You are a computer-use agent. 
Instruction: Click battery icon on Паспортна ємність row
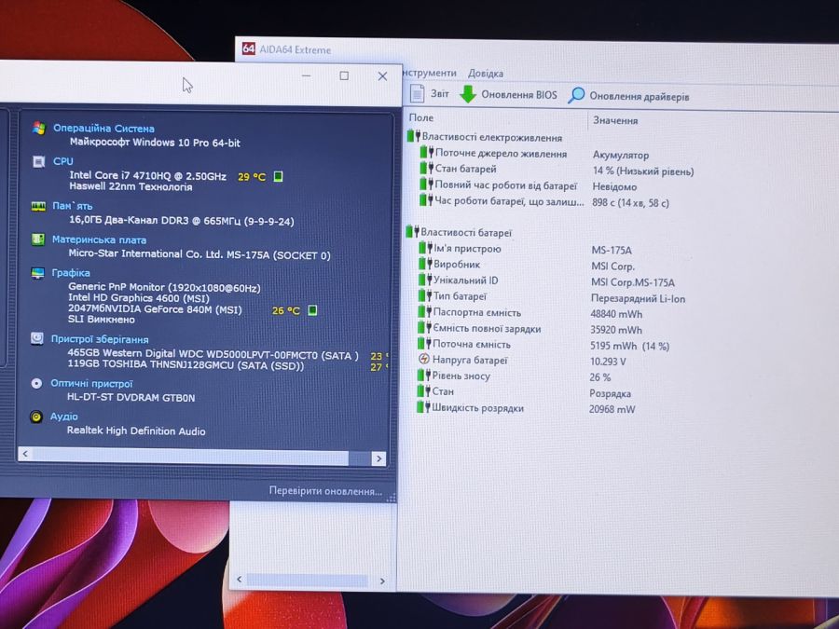pos(425,311)
